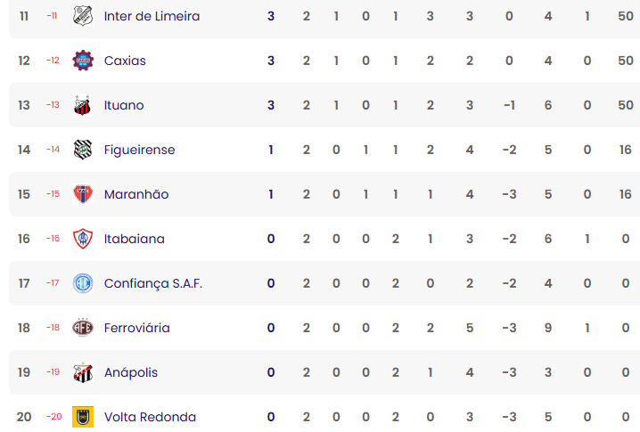Select the Ferroviária team name

pyautogui.click(x=137, y=328)
